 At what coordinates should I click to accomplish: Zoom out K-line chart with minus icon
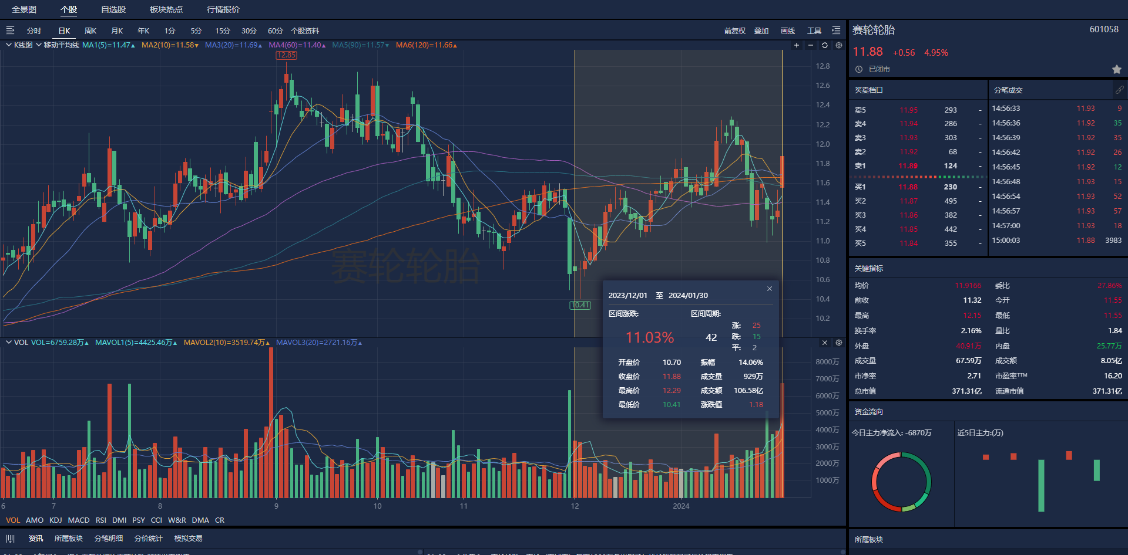[811, 45]
